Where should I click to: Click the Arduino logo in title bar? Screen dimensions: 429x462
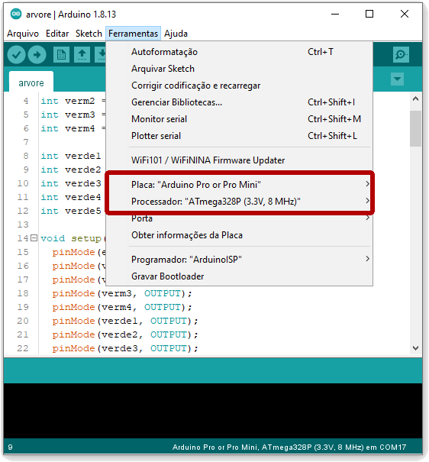[x=16, y=14]
